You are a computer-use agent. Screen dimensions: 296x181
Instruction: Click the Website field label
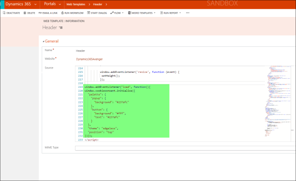point(50,59)
